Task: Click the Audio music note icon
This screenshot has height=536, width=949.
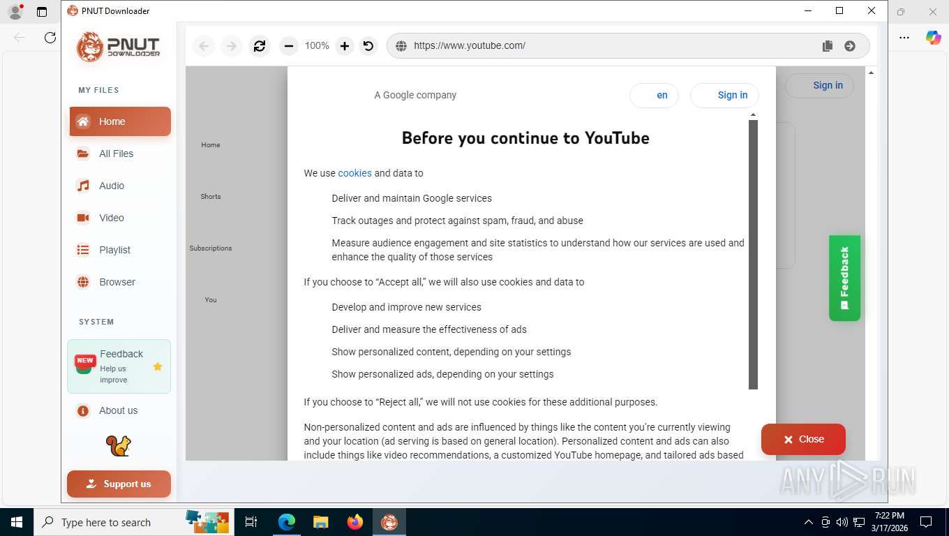Action: [83, 186]
